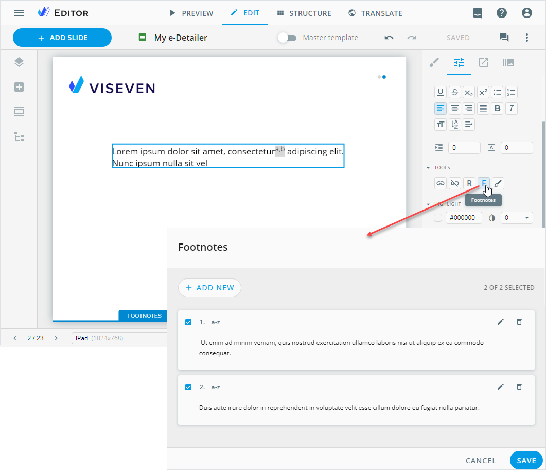Undo the last action
Image resolution: width=546 pixels, height=470 pixels.
[389, 38]
